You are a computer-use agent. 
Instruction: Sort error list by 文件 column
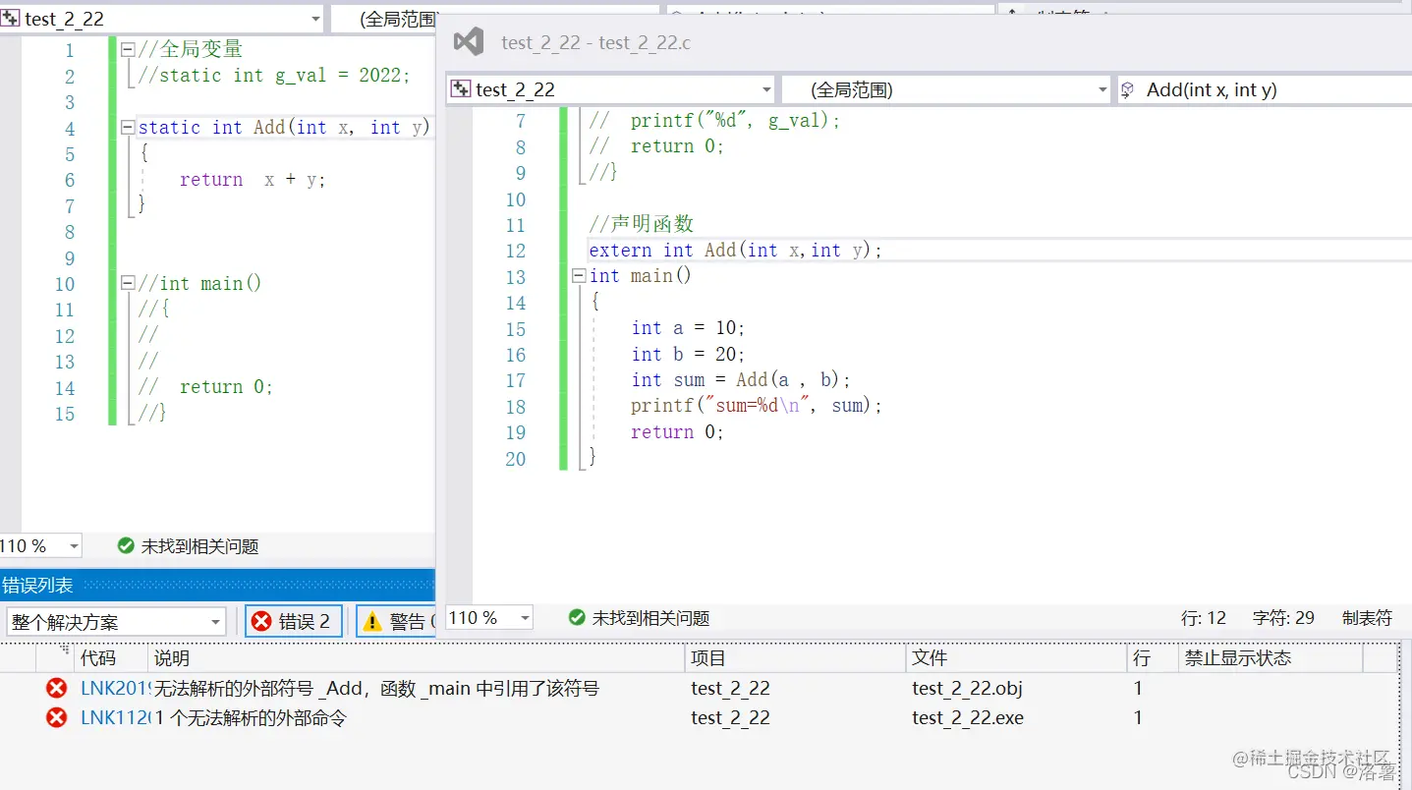(1016, 657)
